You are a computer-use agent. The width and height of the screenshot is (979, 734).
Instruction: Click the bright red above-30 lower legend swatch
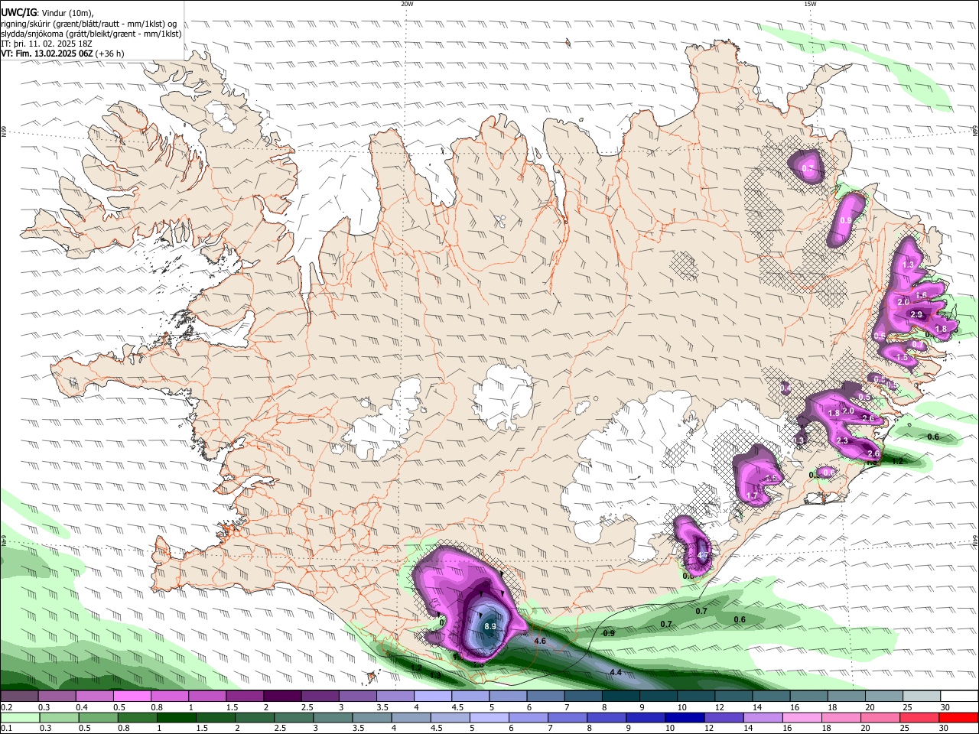958,718
